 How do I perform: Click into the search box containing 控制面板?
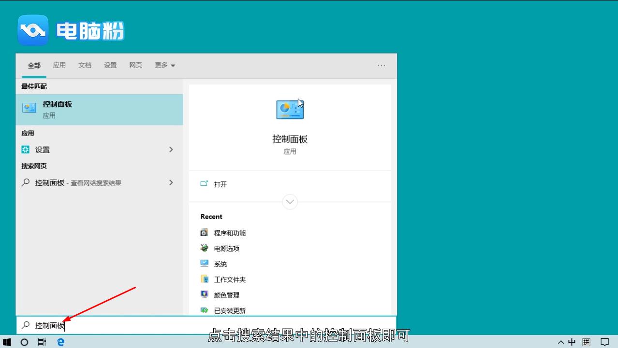point(206,325)
